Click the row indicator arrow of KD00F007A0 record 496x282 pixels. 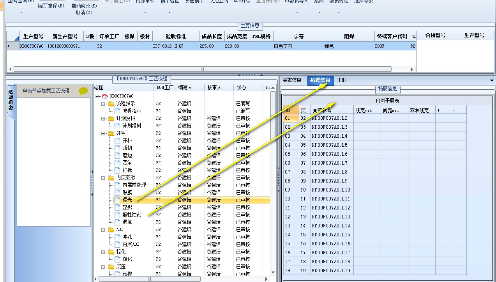click(9, 46)
